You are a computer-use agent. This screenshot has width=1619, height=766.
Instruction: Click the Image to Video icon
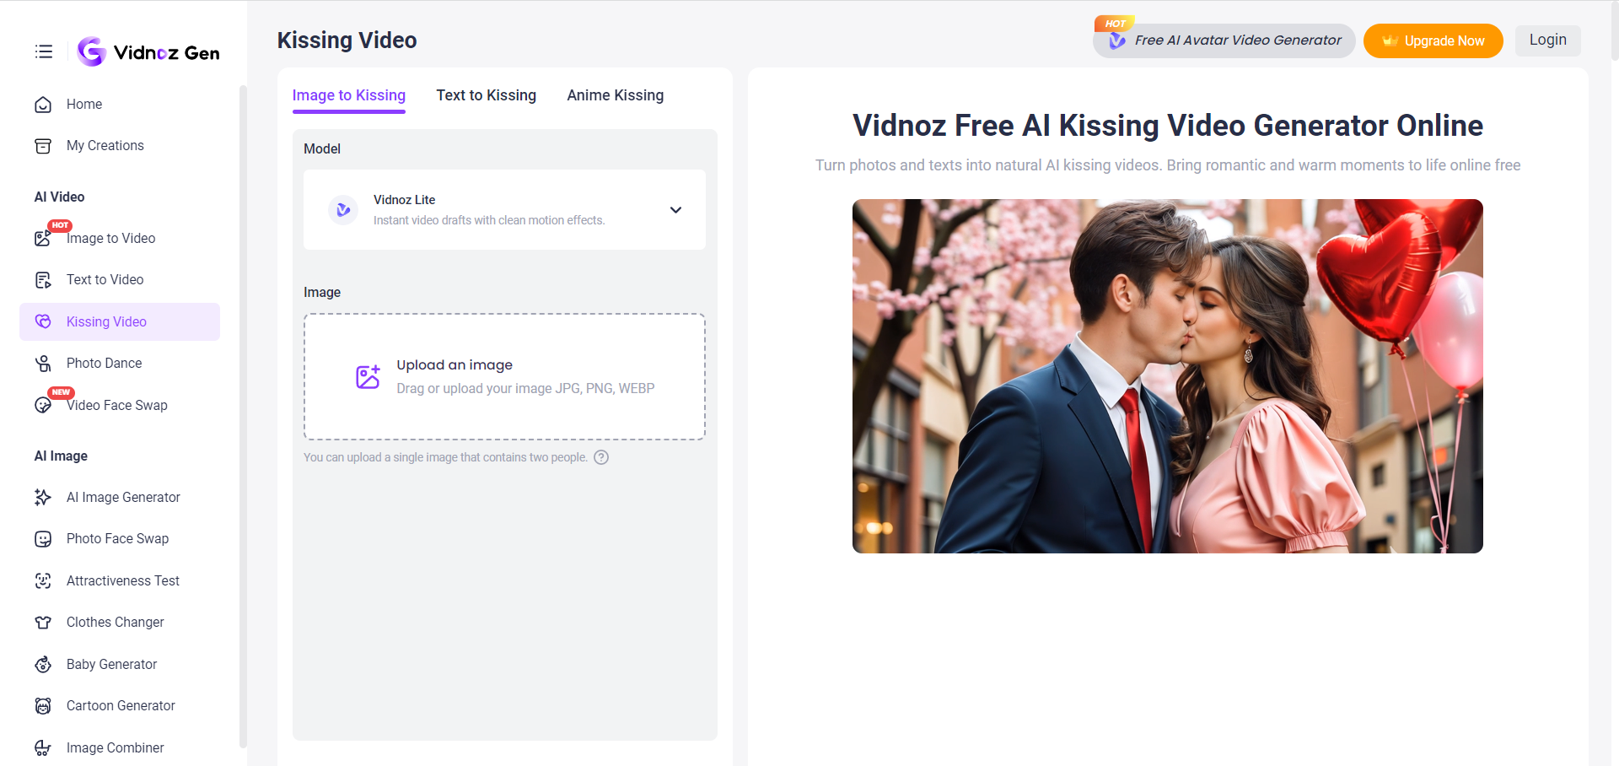[43, 239]
